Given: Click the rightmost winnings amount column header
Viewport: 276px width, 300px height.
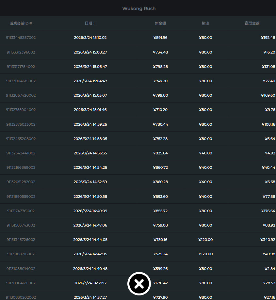Looking at the screenshot, I should [x=252, y=24].
